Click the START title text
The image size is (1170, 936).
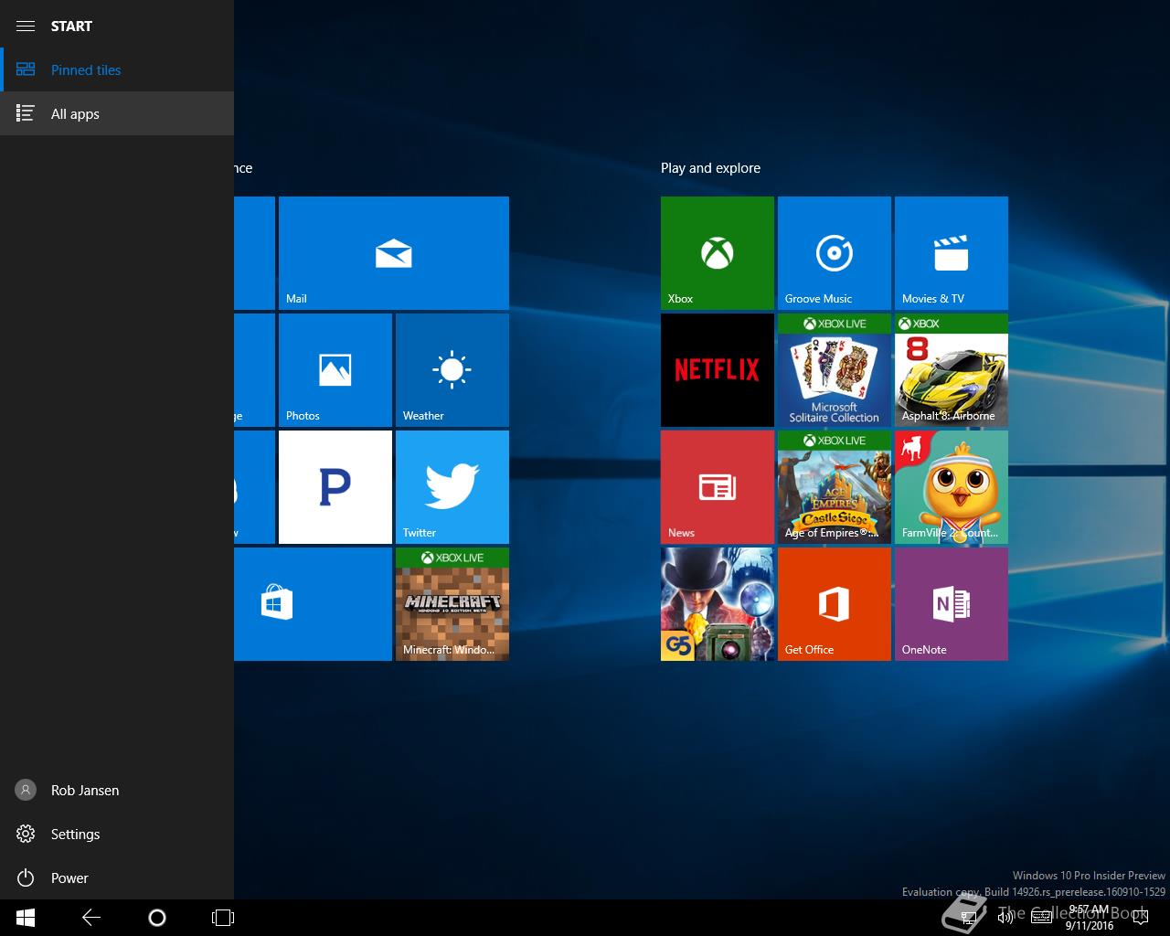coord(71,26)
